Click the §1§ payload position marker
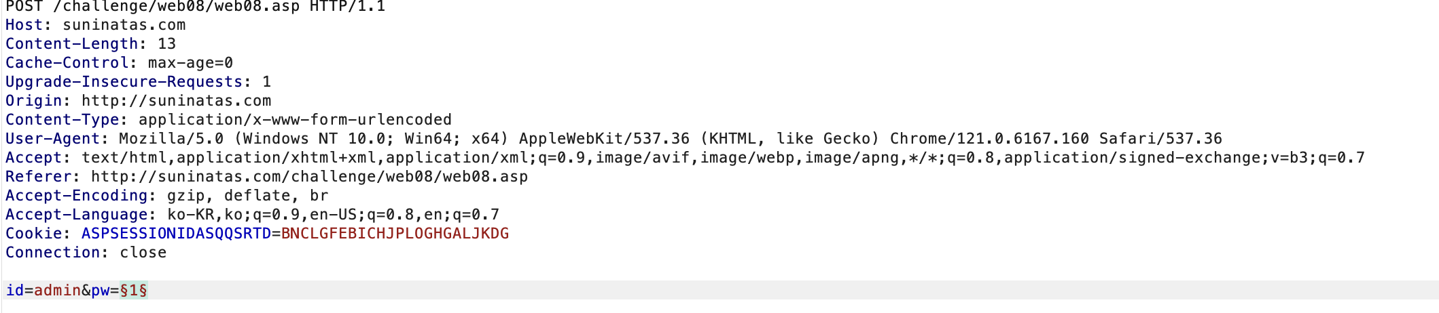The image size is (1439, 313). [x=134, y=291]
